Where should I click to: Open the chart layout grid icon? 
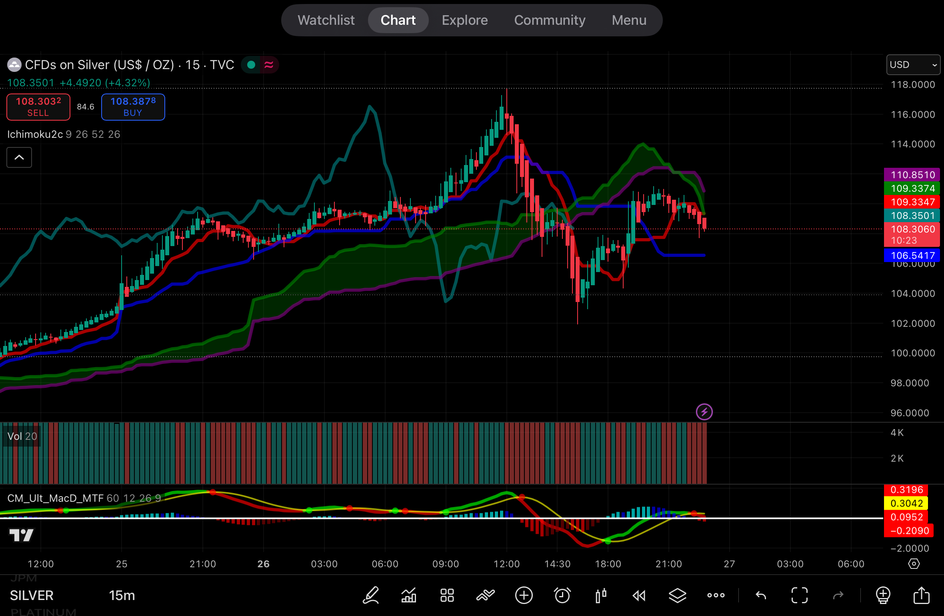click(447, 596)
